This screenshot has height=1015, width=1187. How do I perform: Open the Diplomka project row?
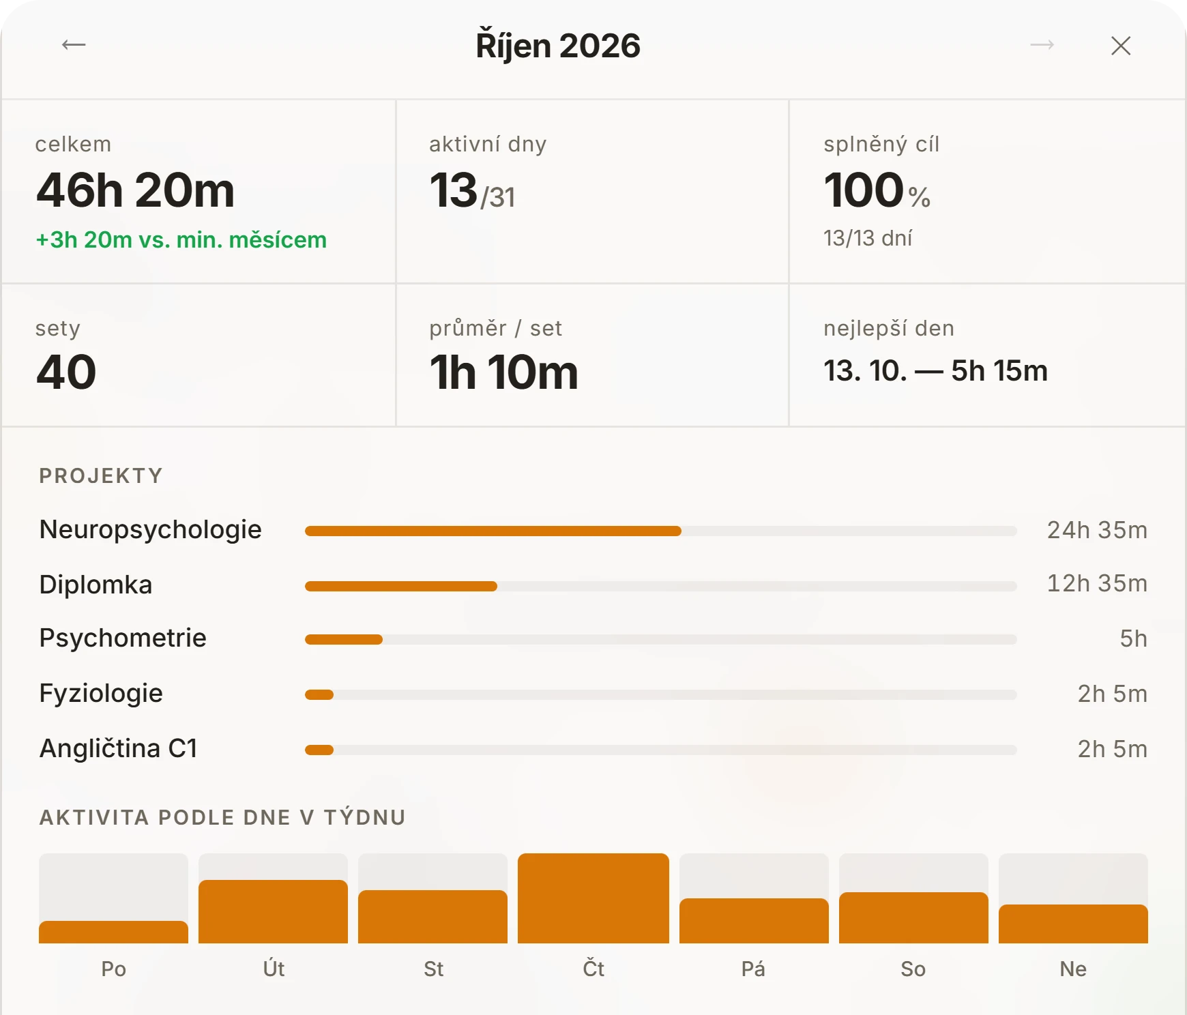tap(593, 585)
